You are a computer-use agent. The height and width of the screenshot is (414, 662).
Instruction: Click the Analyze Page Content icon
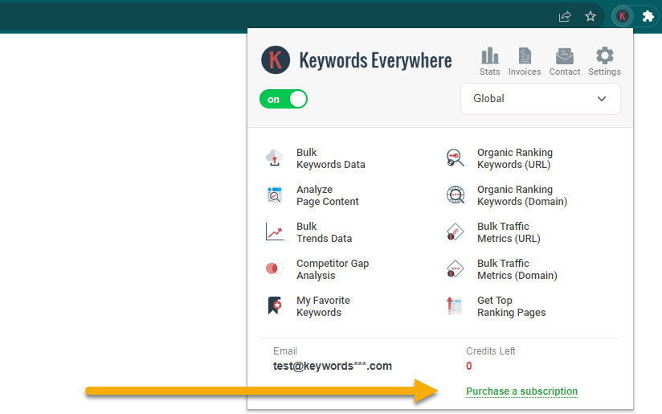[275, 195]
